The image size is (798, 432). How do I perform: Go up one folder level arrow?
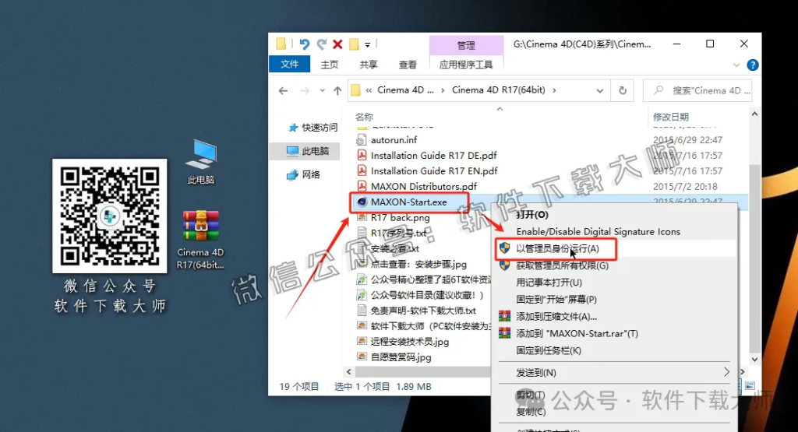(337, 90)
